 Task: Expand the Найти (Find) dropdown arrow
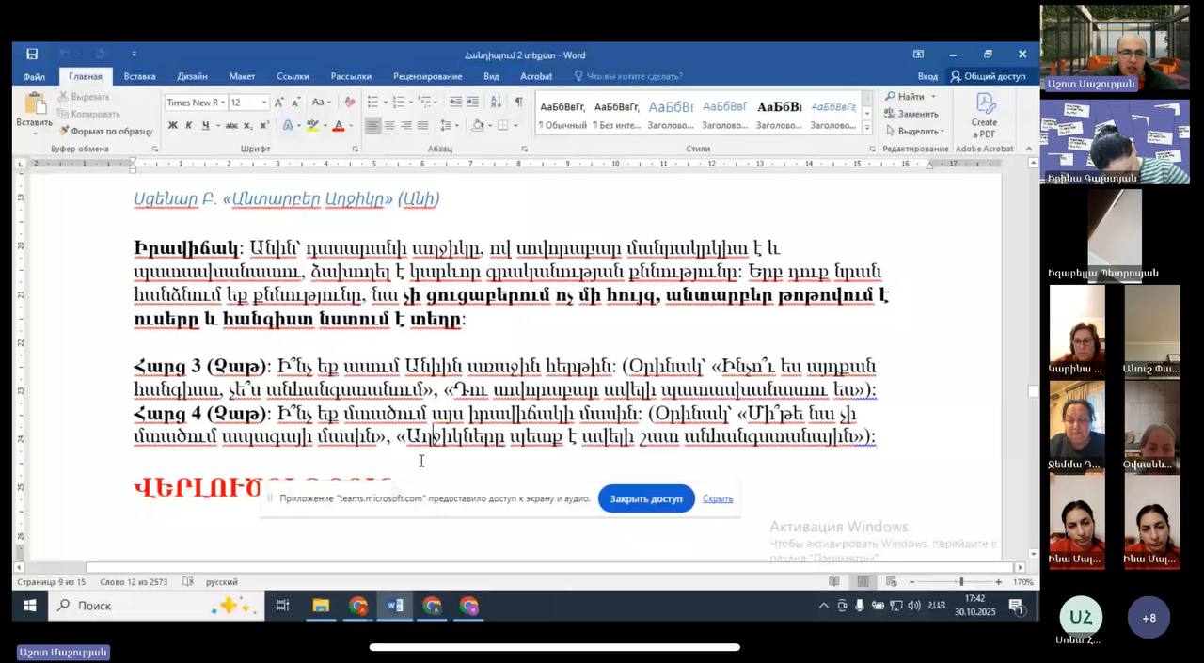933,97
